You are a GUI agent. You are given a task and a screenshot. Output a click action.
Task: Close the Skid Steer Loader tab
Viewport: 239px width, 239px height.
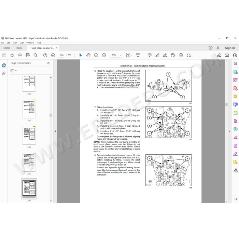coord(57,48)
